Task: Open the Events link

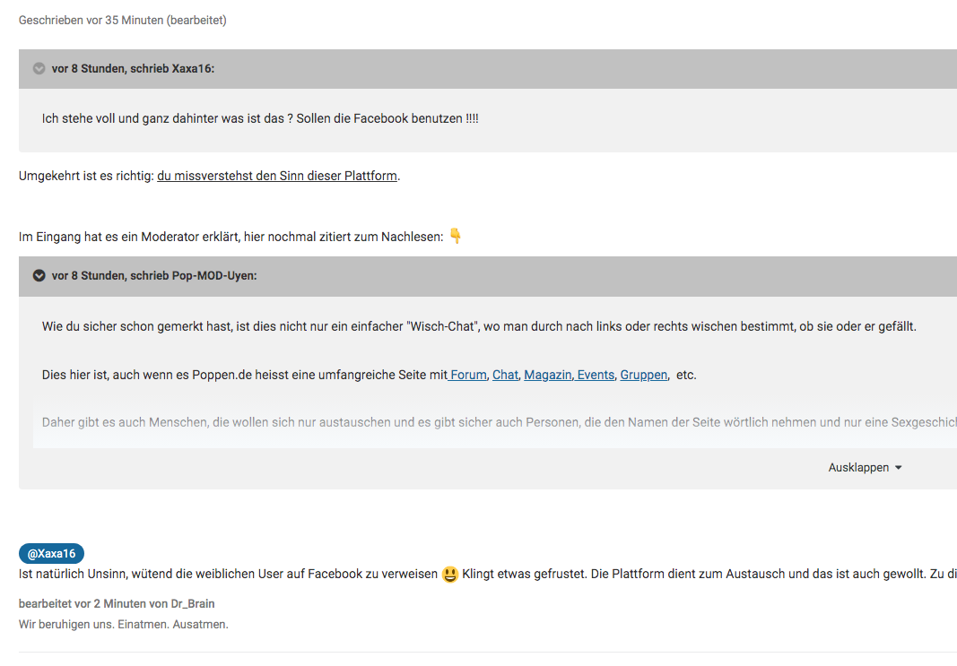Action: (x=596, y=375)
